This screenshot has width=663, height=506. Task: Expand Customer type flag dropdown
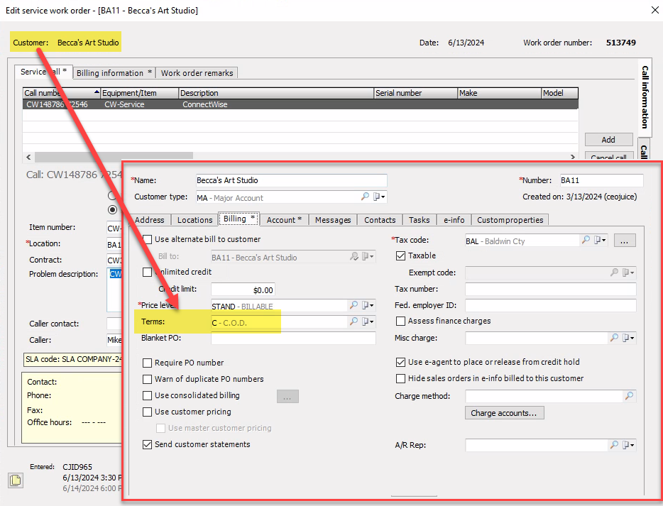[x=379, y=197]
